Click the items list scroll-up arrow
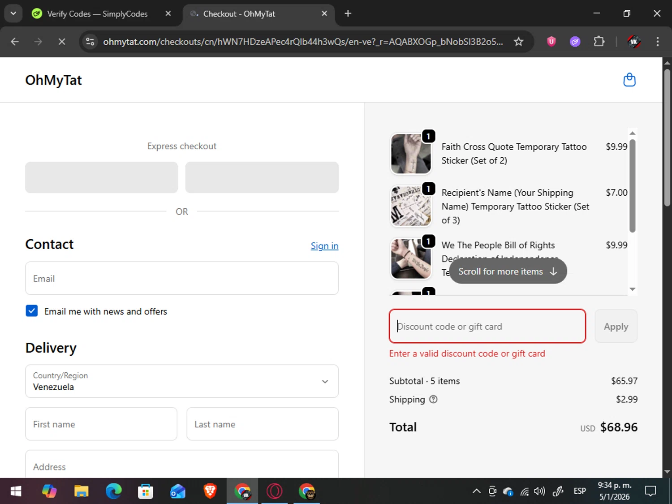The width and height of the screenshot is (672, 504). tap(632, 133)
